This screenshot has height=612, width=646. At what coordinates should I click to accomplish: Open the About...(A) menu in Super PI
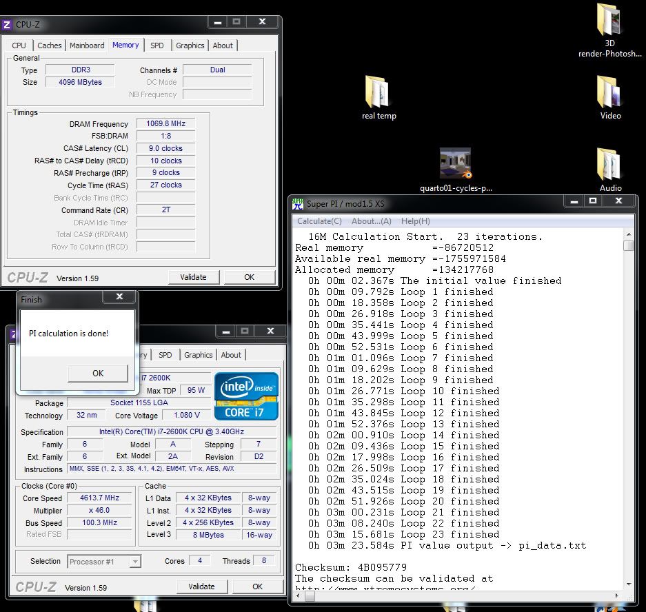(x=371, y=221)
